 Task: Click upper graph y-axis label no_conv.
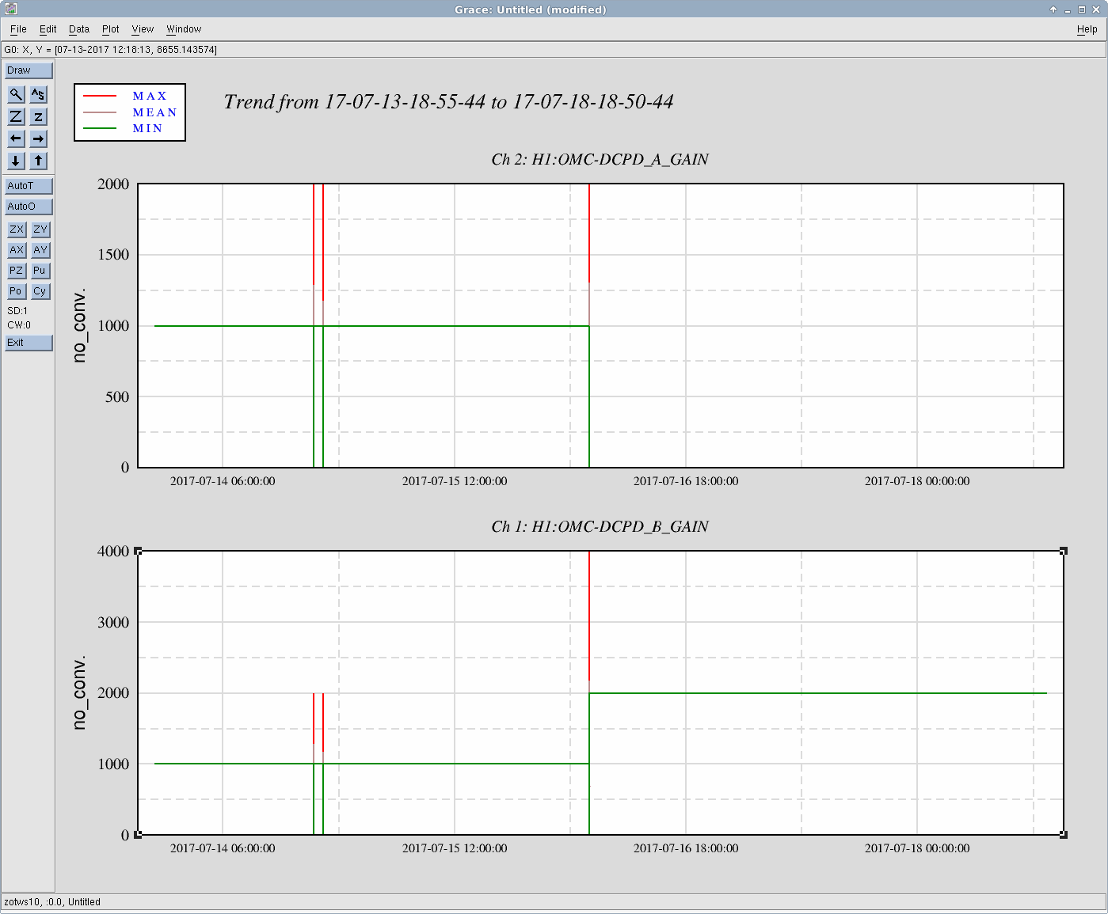[79, 326]
